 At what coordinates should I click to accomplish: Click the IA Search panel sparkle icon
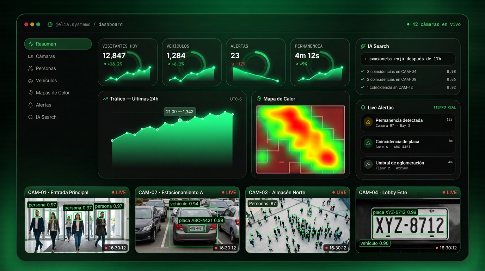coord(363,46)
